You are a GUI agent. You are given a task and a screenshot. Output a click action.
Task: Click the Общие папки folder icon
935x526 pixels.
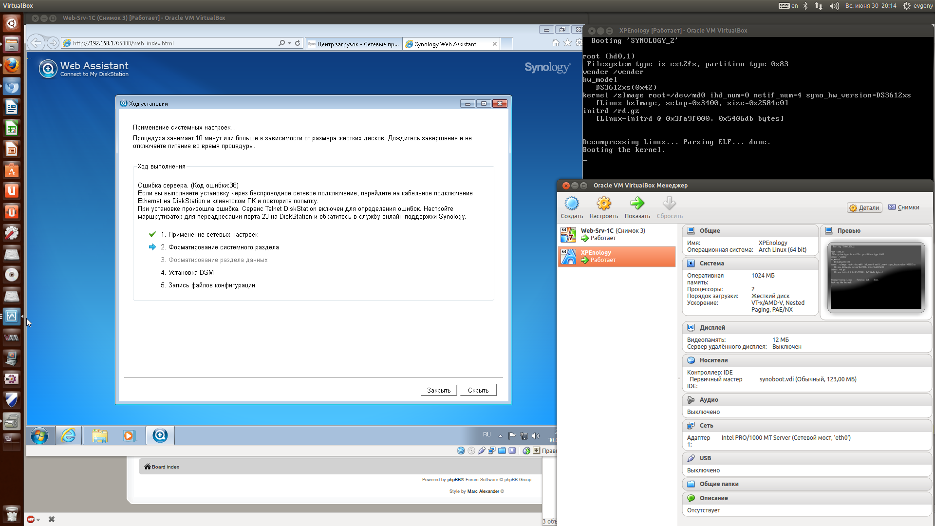(691, 484)
